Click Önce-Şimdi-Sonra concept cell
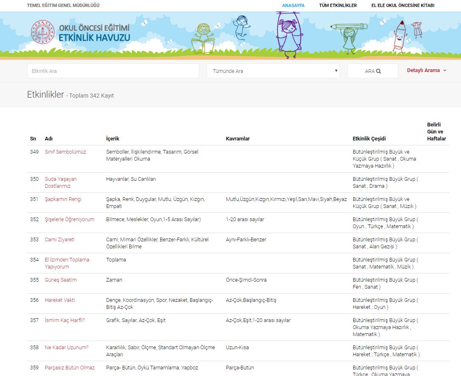Image resolution: width=461 pixels, height=376 pixels. pos(246,280)
